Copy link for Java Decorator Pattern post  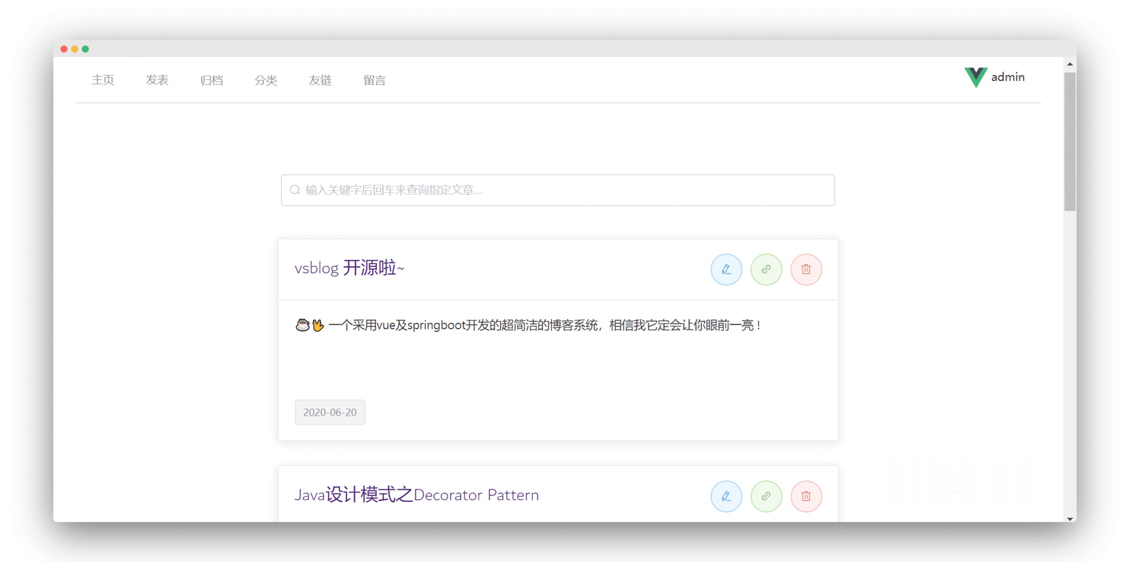766,496
